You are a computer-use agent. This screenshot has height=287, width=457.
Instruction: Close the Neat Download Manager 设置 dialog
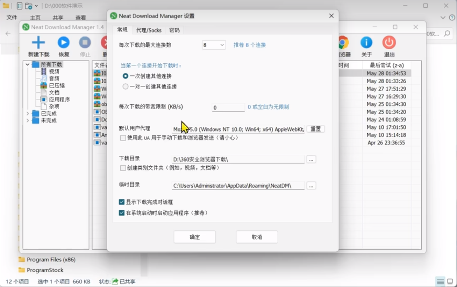tap(331, 16)
